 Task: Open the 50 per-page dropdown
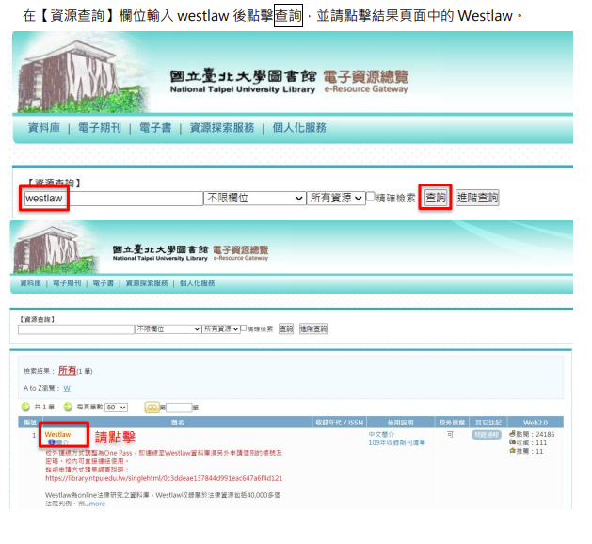pyautogui.click(x=116, y=408)
